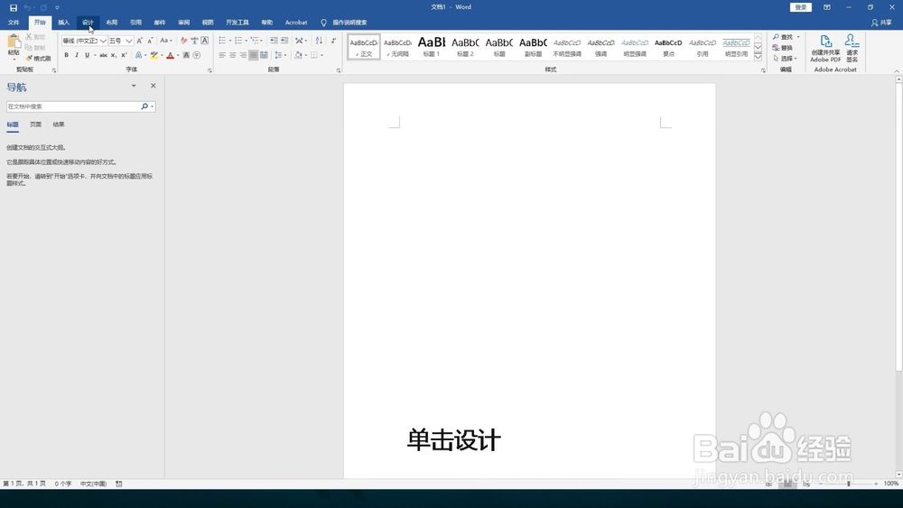Screen dimensions: 903x508
Task: Open the 插入 (Insert) tab
Action: point(63,23)
